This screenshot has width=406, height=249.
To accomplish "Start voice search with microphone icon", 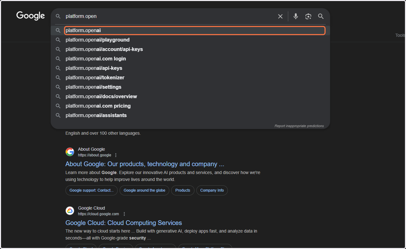I will (296, 16).
